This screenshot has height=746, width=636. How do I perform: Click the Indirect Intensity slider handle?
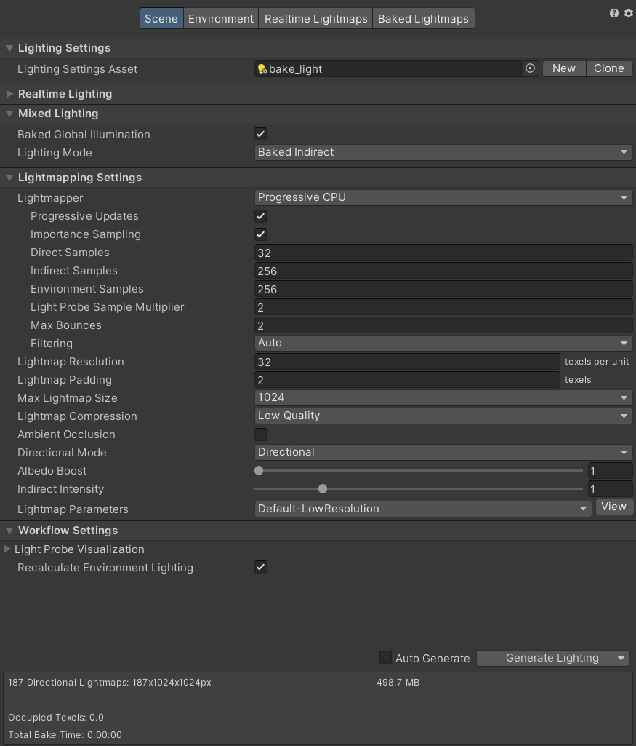(323, 488)
